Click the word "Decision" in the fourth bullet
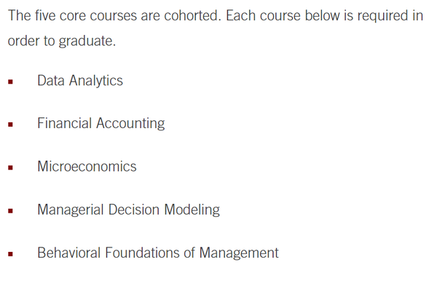Screen dimensions: 437x281 click(x=134, y=210)
